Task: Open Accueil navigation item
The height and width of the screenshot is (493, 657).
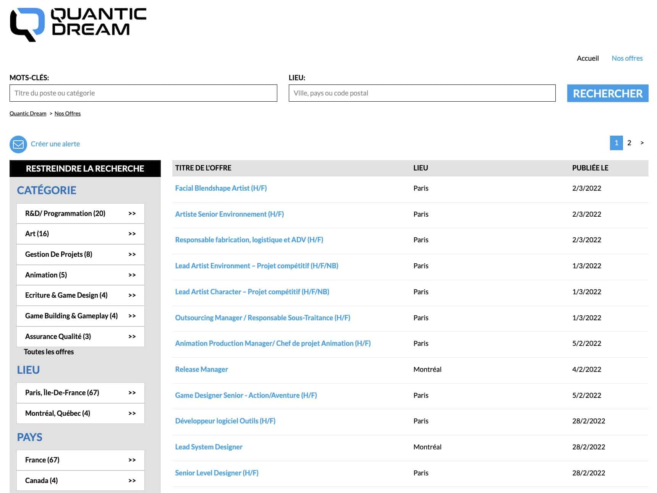Action: tap(587, 58)
